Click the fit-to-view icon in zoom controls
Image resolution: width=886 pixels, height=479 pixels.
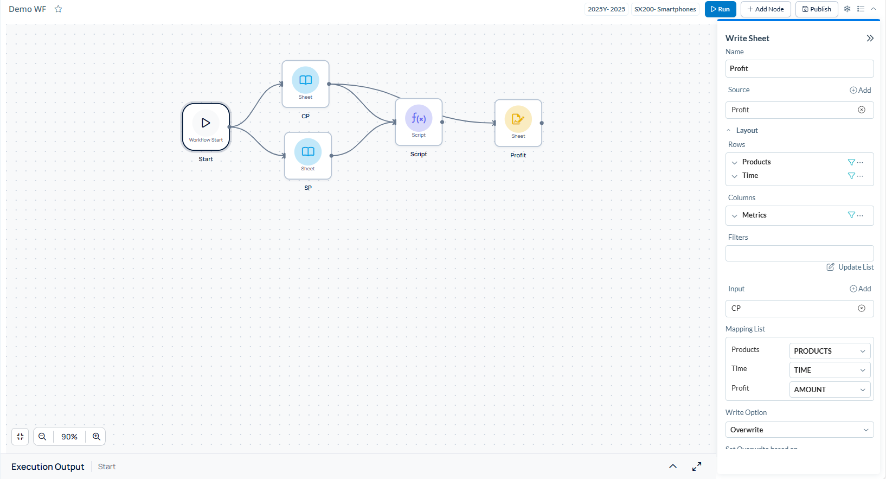(x=20, y=437)
